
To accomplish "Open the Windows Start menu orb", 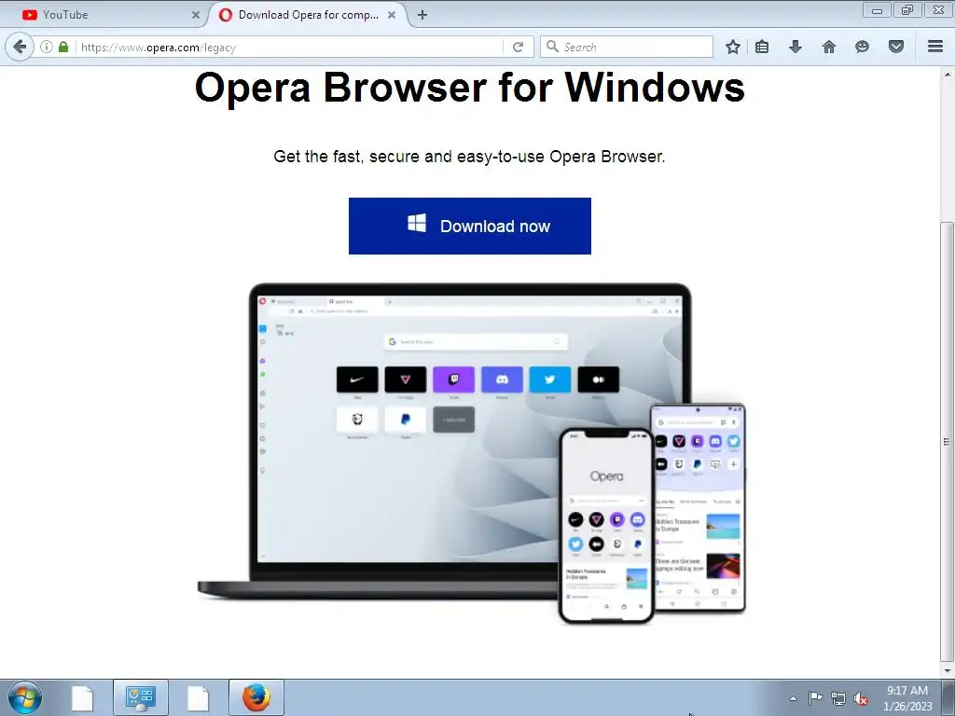I will click(x=25, y=697).
